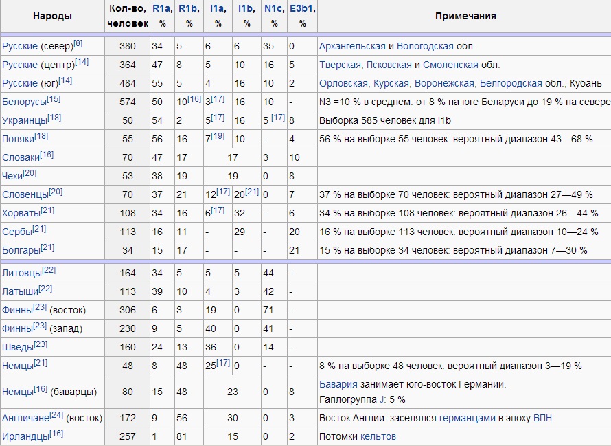The width and height of the screenshot is (611, 446).
Task: Open the Русские link in the центр row
Action: click(20, 65)
